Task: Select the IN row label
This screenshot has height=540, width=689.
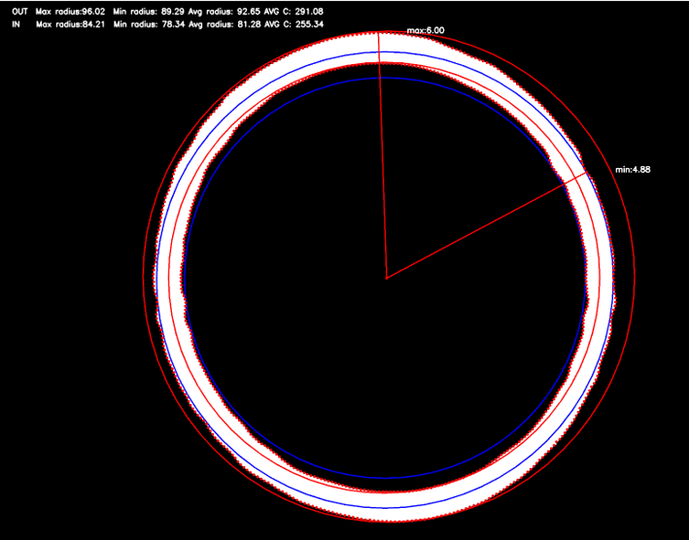Action: pyautogui.click(x=16, y=24)
